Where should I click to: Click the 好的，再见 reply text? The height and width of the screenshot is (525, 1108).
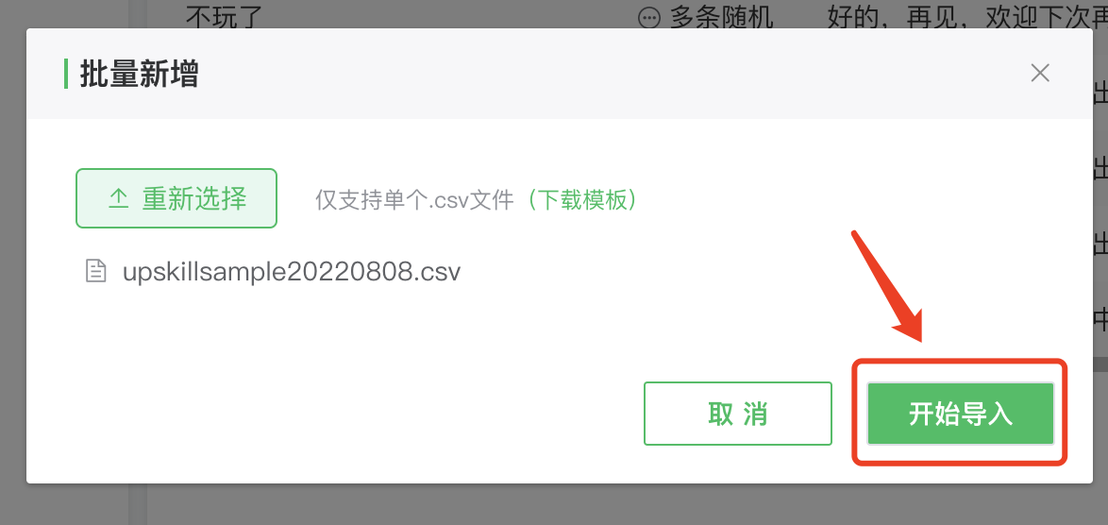click(x=887, y=17)
